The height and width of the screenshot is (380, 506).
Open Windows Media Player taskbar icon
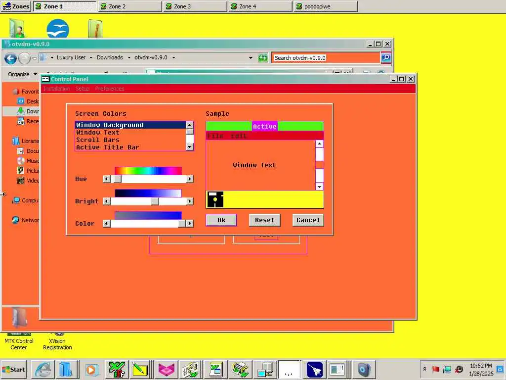tap(91, 369)
